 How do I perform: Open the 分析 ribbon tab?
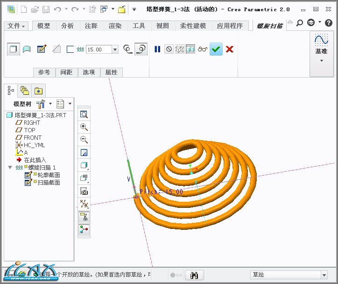click(67, 26)
